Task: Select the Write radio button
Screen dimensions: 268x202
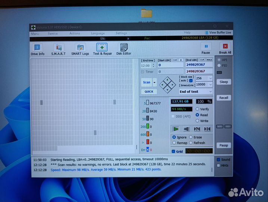Action: click(197, 121)
